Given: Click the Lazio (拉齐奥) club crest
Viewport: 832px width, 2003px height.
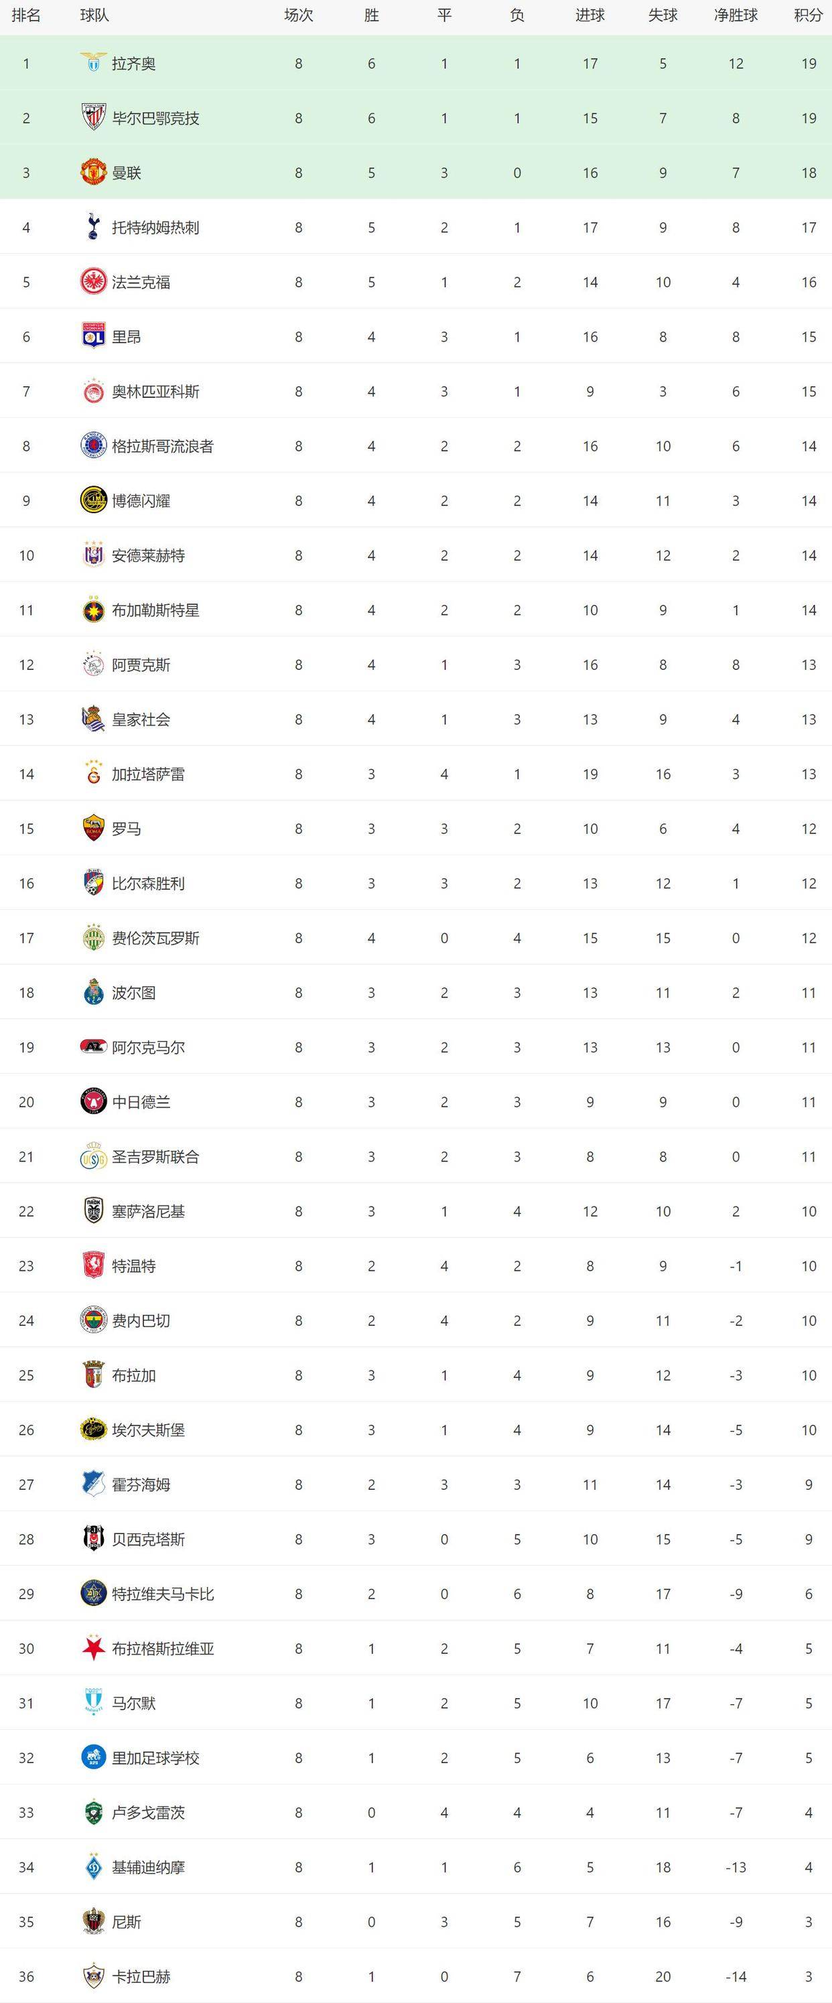Looking at the screenshot, I should pyautogui.click(x=93, y=63).
